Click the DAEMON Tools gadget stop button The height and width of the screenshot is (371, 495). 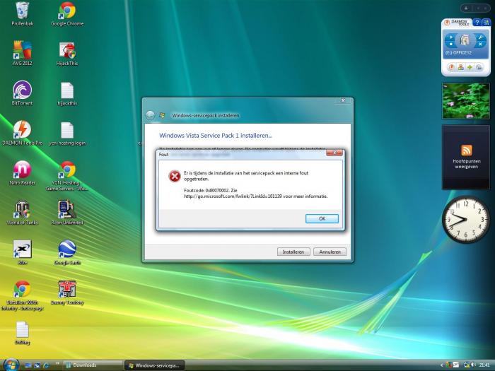[451, 44]
